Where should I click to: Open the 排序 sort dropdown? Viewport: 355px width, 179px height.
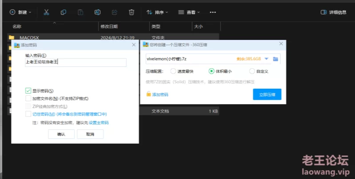click(x=157, y=12)
